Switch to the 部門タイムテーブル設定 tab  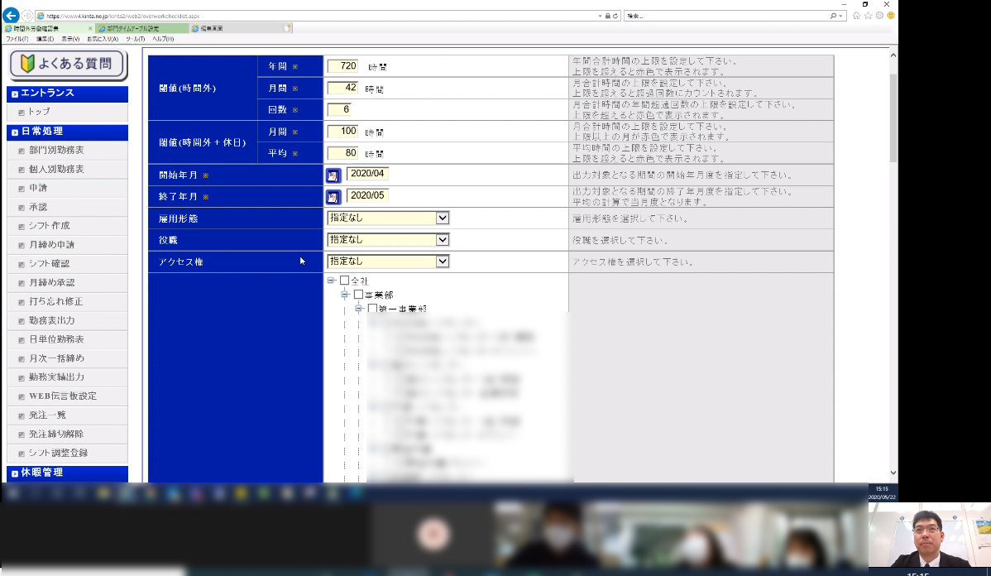pyautogui.click(x=141, y=28)
